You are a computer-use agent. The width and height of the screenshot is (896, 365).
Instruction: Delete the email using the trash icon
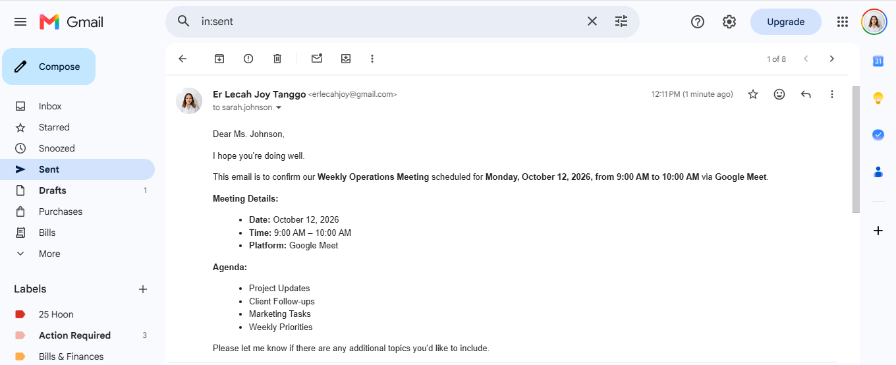pos(277,59)
